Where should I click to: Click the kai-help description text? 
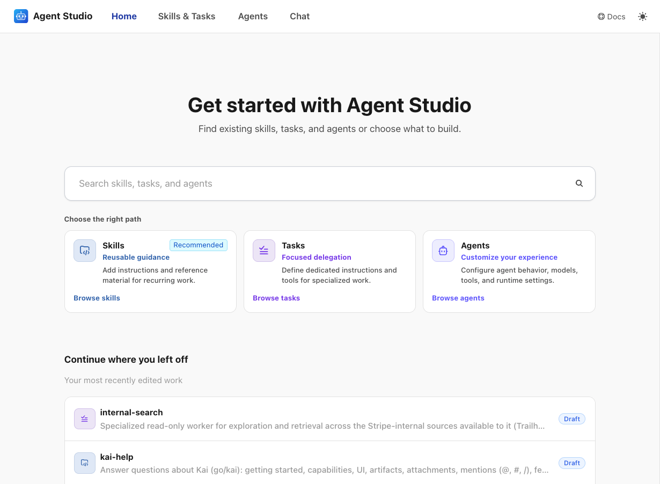point(325,470)
